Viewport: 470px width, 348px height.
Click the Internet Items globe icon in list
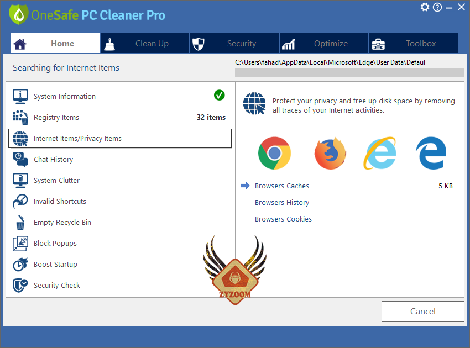click(20, 138)
